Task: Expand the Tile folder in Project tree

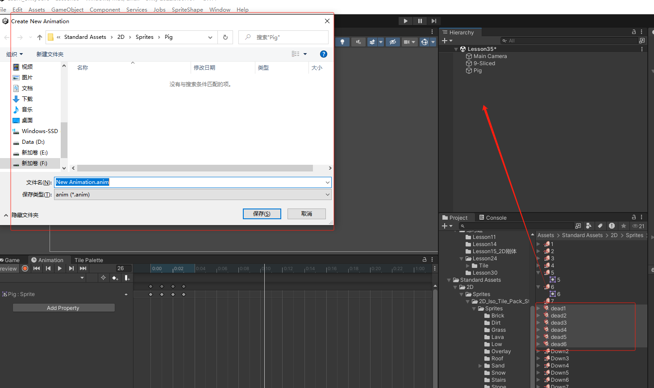Action: tap(468, 266)
